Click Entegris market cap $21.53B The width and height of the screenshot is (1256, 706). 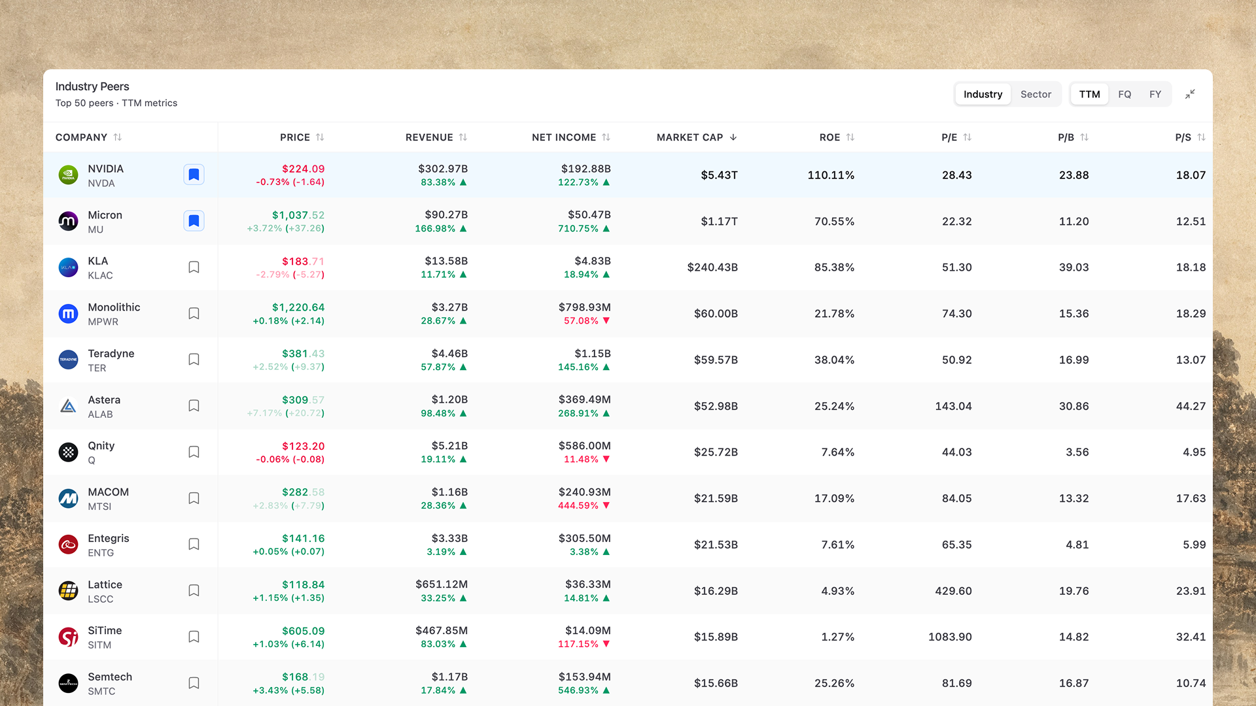coord(716,545)
